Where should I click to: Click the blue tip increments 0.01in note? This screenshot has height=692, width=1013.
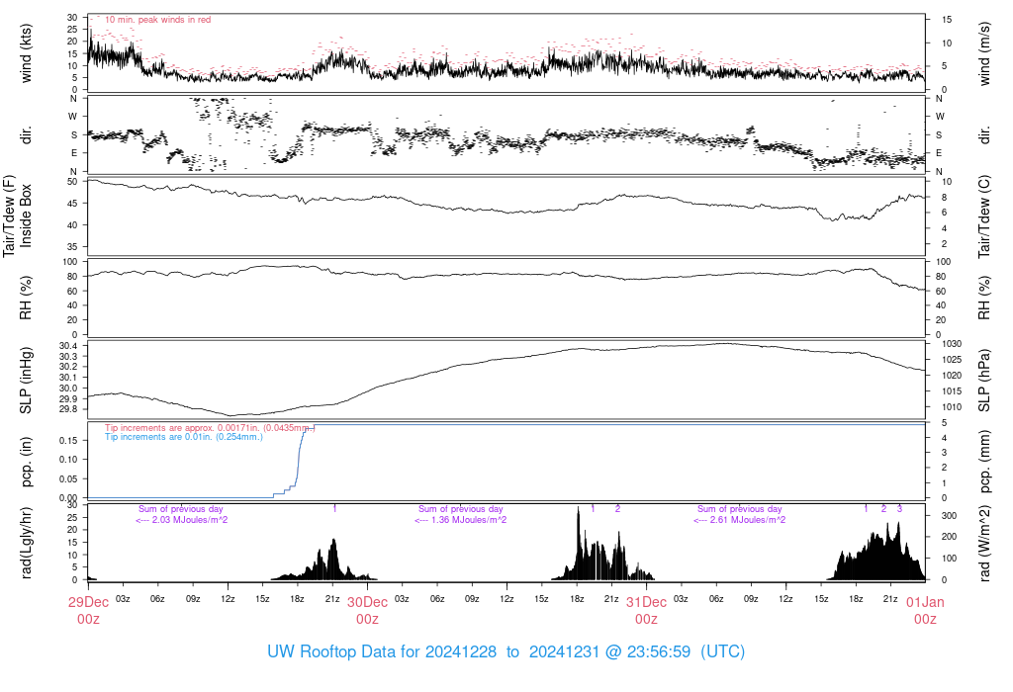click(184, 436)
